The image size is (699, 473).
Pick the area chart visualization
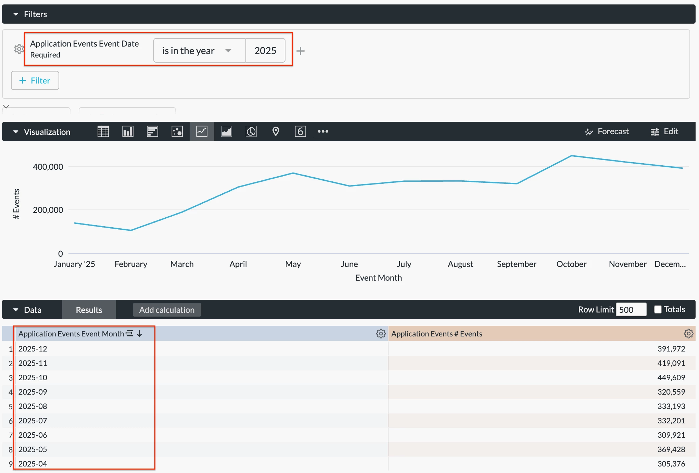click(226, 131)
